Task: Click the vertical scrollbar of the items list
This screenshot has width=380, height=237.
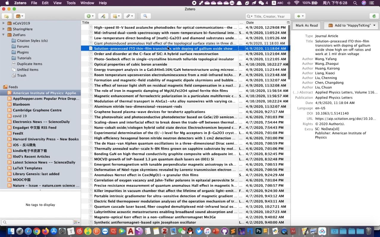Action: [289, 52]
